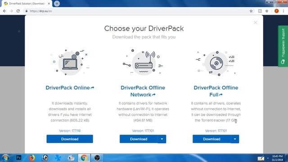288x162 pixels.
Task: Click the laptop illustration for DriverPack Online
Action: [70, 63]
